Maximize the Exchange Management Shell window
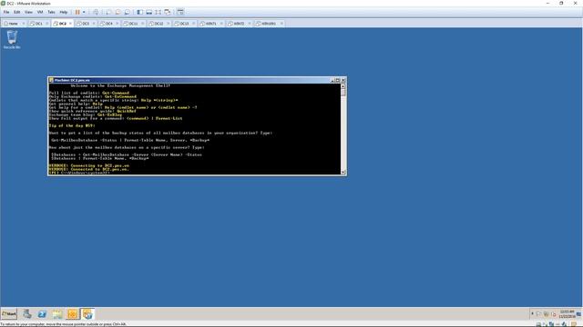 338,80
